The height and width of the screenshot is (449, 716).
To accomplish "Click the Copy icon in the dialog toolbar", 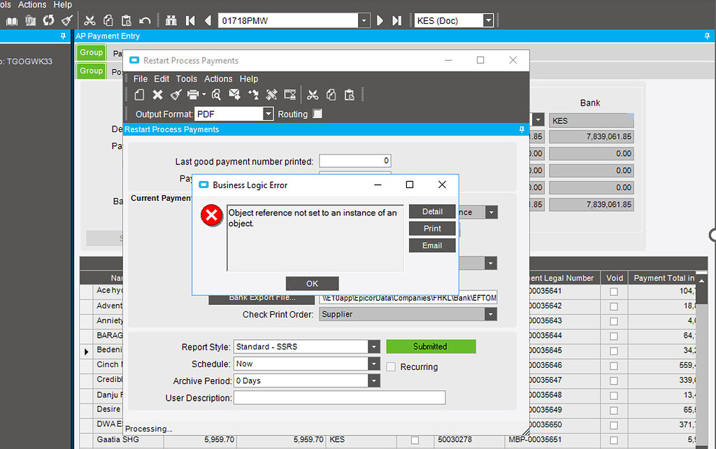I will pyautogui.click(x=331, y=94).
